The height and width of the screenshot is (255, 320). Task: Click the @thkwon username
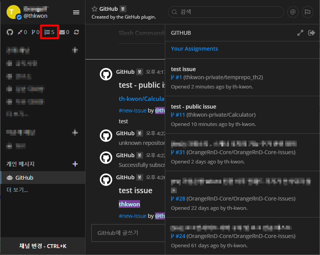coord(35,16)
